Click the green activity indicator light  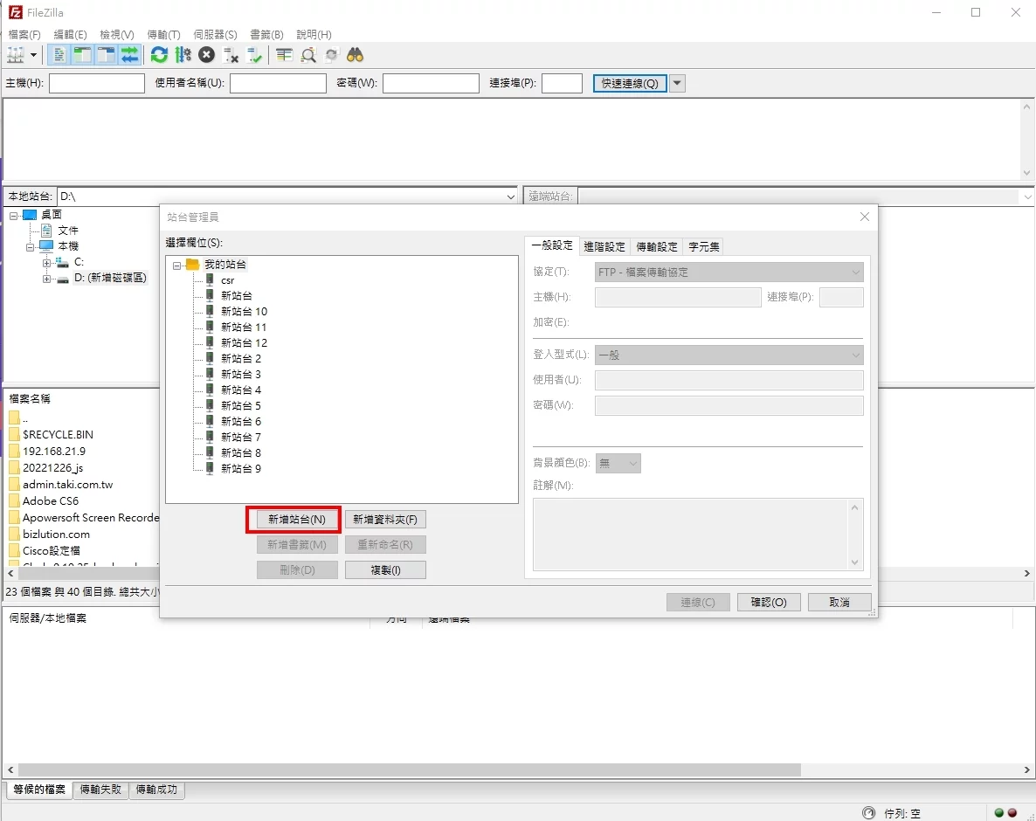click(999, 812)
